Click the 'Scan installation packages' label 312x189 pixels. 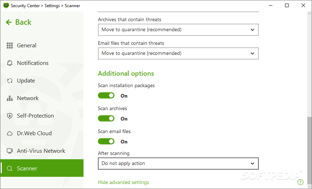(126, 85)
